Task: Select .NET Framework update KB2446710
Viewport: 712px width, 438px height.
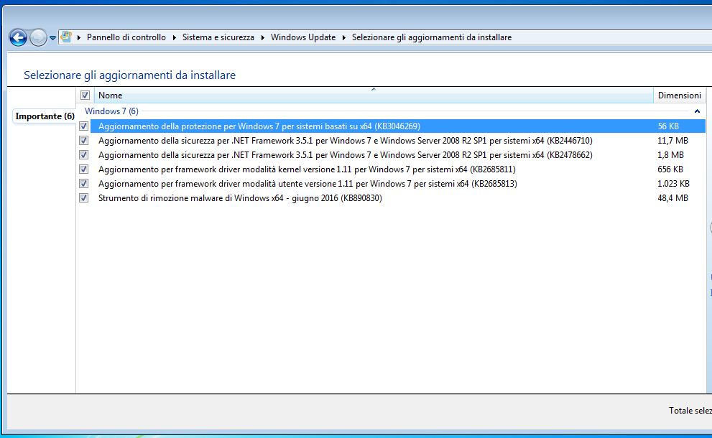Action: tap(345, 141)
